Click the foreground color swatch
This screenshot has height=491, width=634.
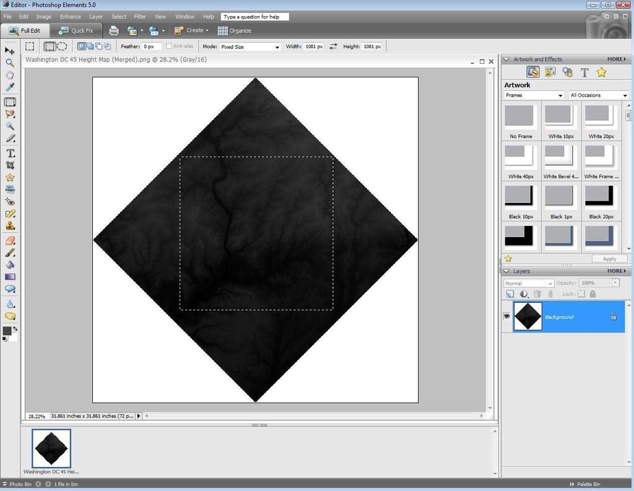point(7,331)
